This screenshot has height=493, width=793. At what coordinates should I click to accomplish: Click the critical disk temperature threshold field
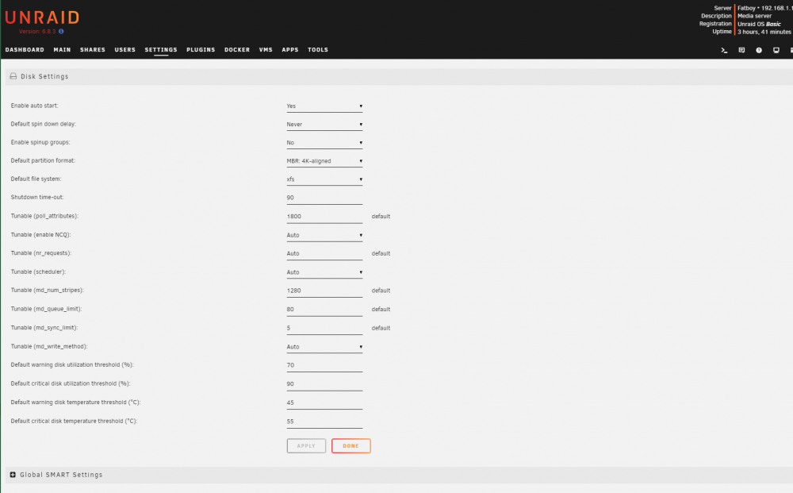tap(324, 422)
